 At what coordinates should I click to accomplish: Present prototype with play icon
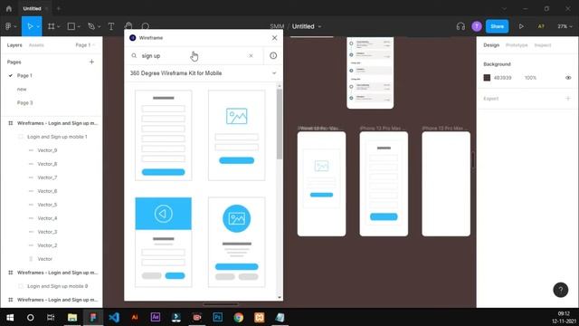521,26
